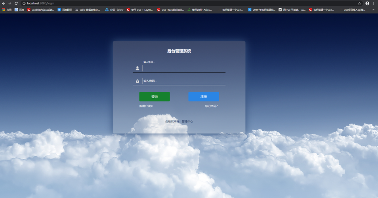The image size is (378, 198).
Task: Open the 使用说明 · Axios bookmark
Action: 200,10
